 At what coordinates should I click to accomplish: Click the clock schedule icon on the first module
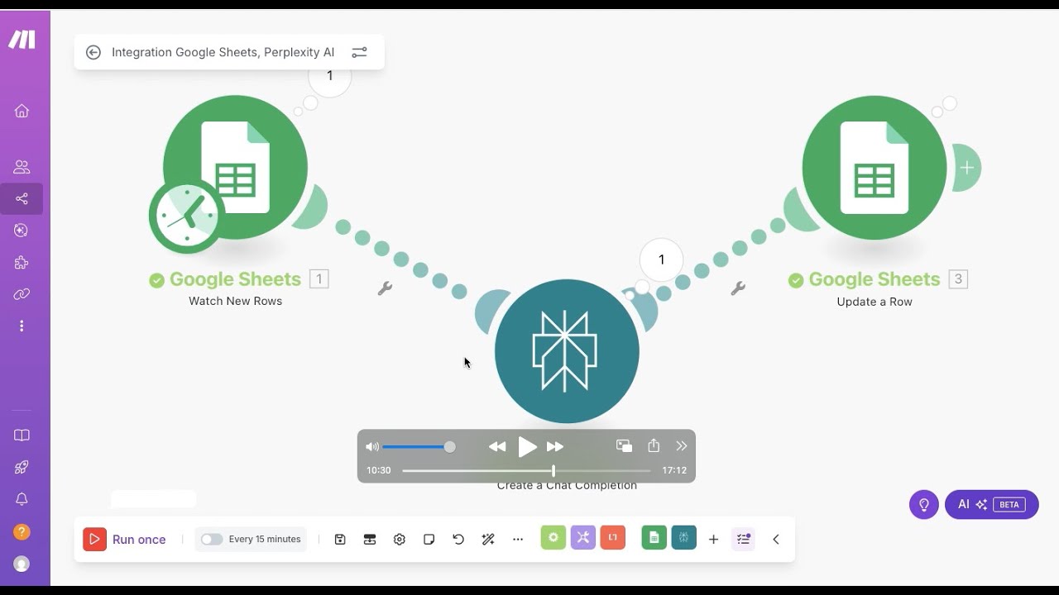(186, 216)
